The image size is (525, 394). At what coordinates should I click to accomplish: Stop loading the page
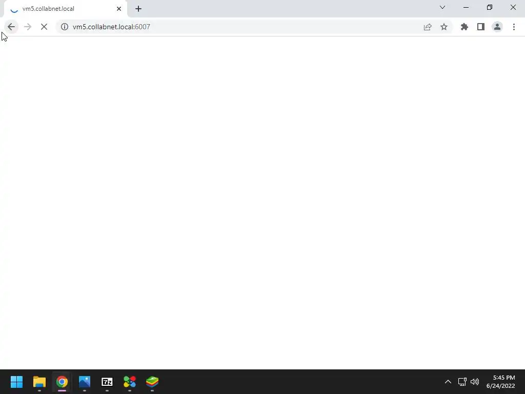(44, 27)
